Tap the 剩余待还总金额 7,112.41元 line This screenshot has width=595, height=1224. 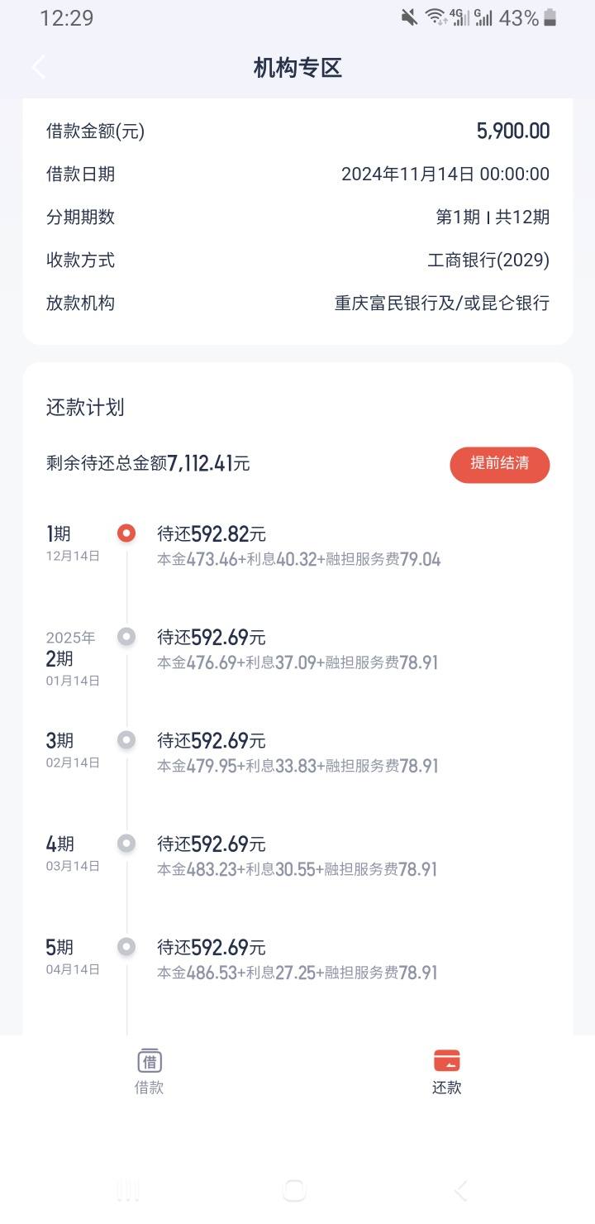148,464
